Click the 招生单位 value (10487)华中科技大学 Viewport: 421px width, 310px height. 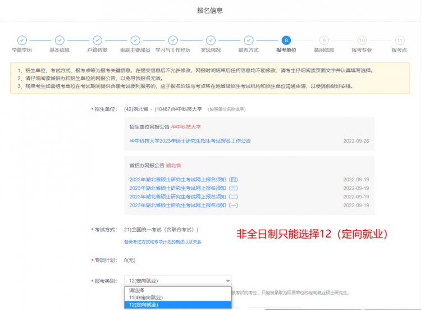[x=179, y=109]
